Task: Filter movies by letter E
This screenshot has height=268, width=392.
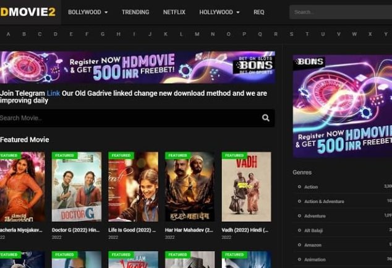Action: pos(71,34)
